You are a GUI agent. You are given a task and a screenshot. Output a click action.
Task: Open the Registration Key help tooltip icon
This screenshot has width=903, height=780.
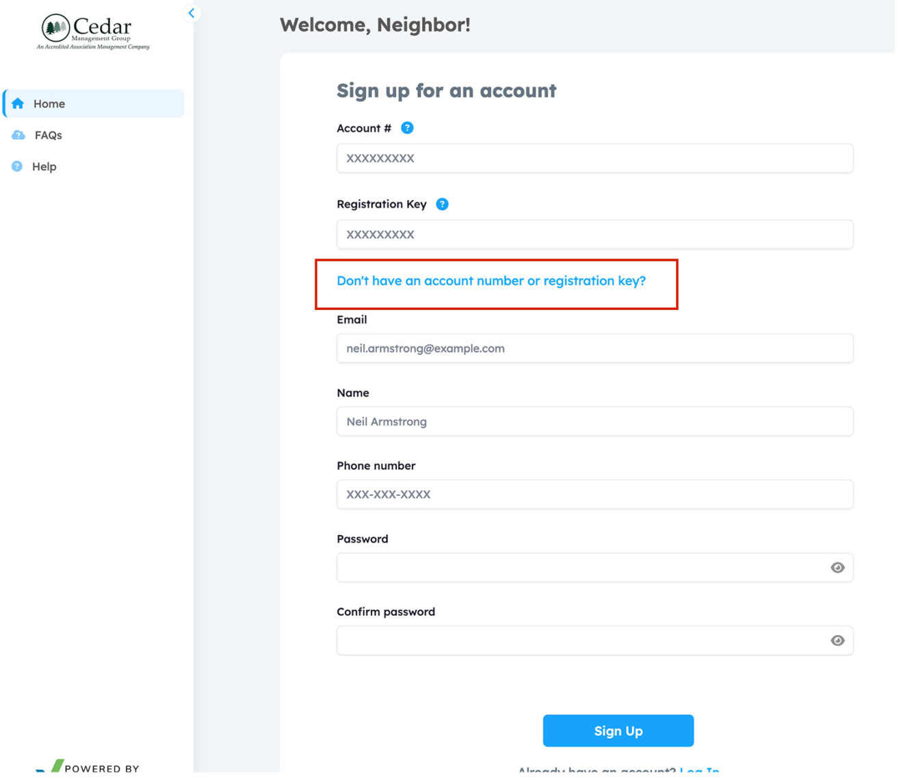click(442, 204)
